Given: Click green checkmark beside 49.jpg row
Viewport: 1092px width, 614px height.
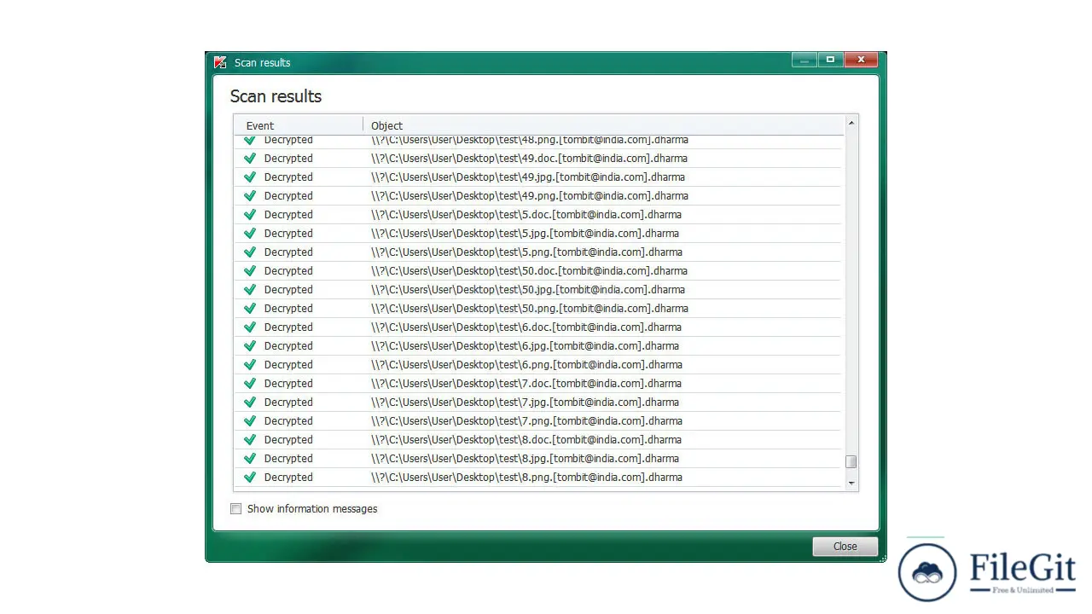Looking at the screenshot, I should [250, 177].
